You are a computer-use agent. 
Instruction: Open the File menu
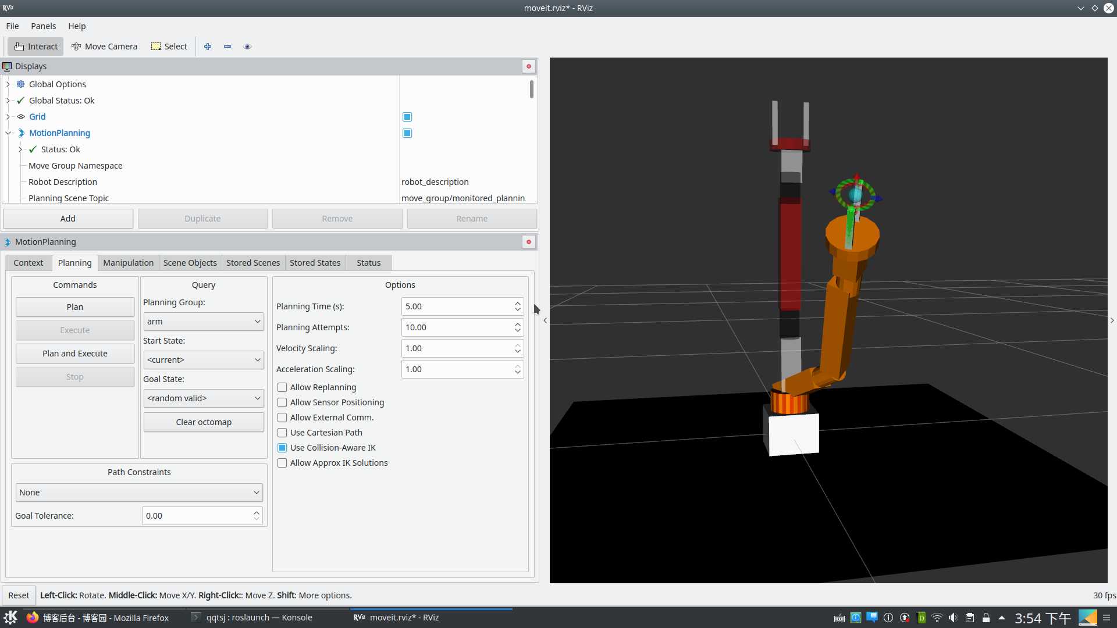point(12,26)
